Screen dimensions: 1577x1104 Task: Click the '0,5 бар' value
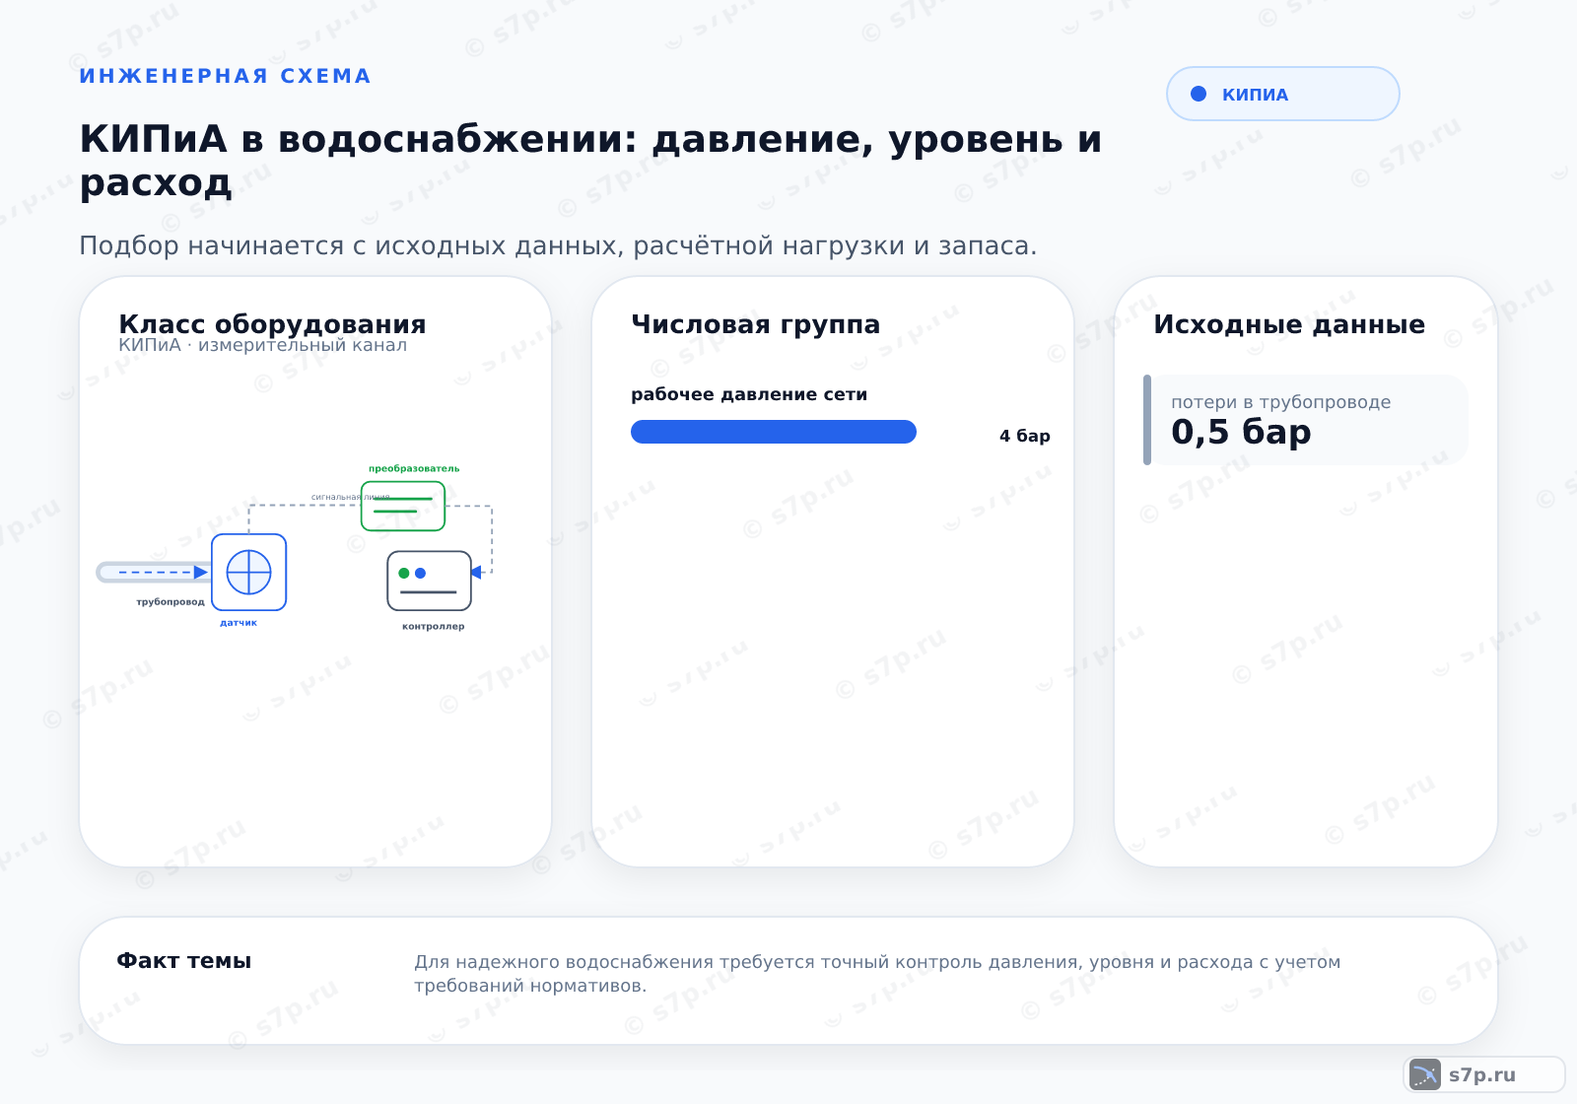point(1241,432)
